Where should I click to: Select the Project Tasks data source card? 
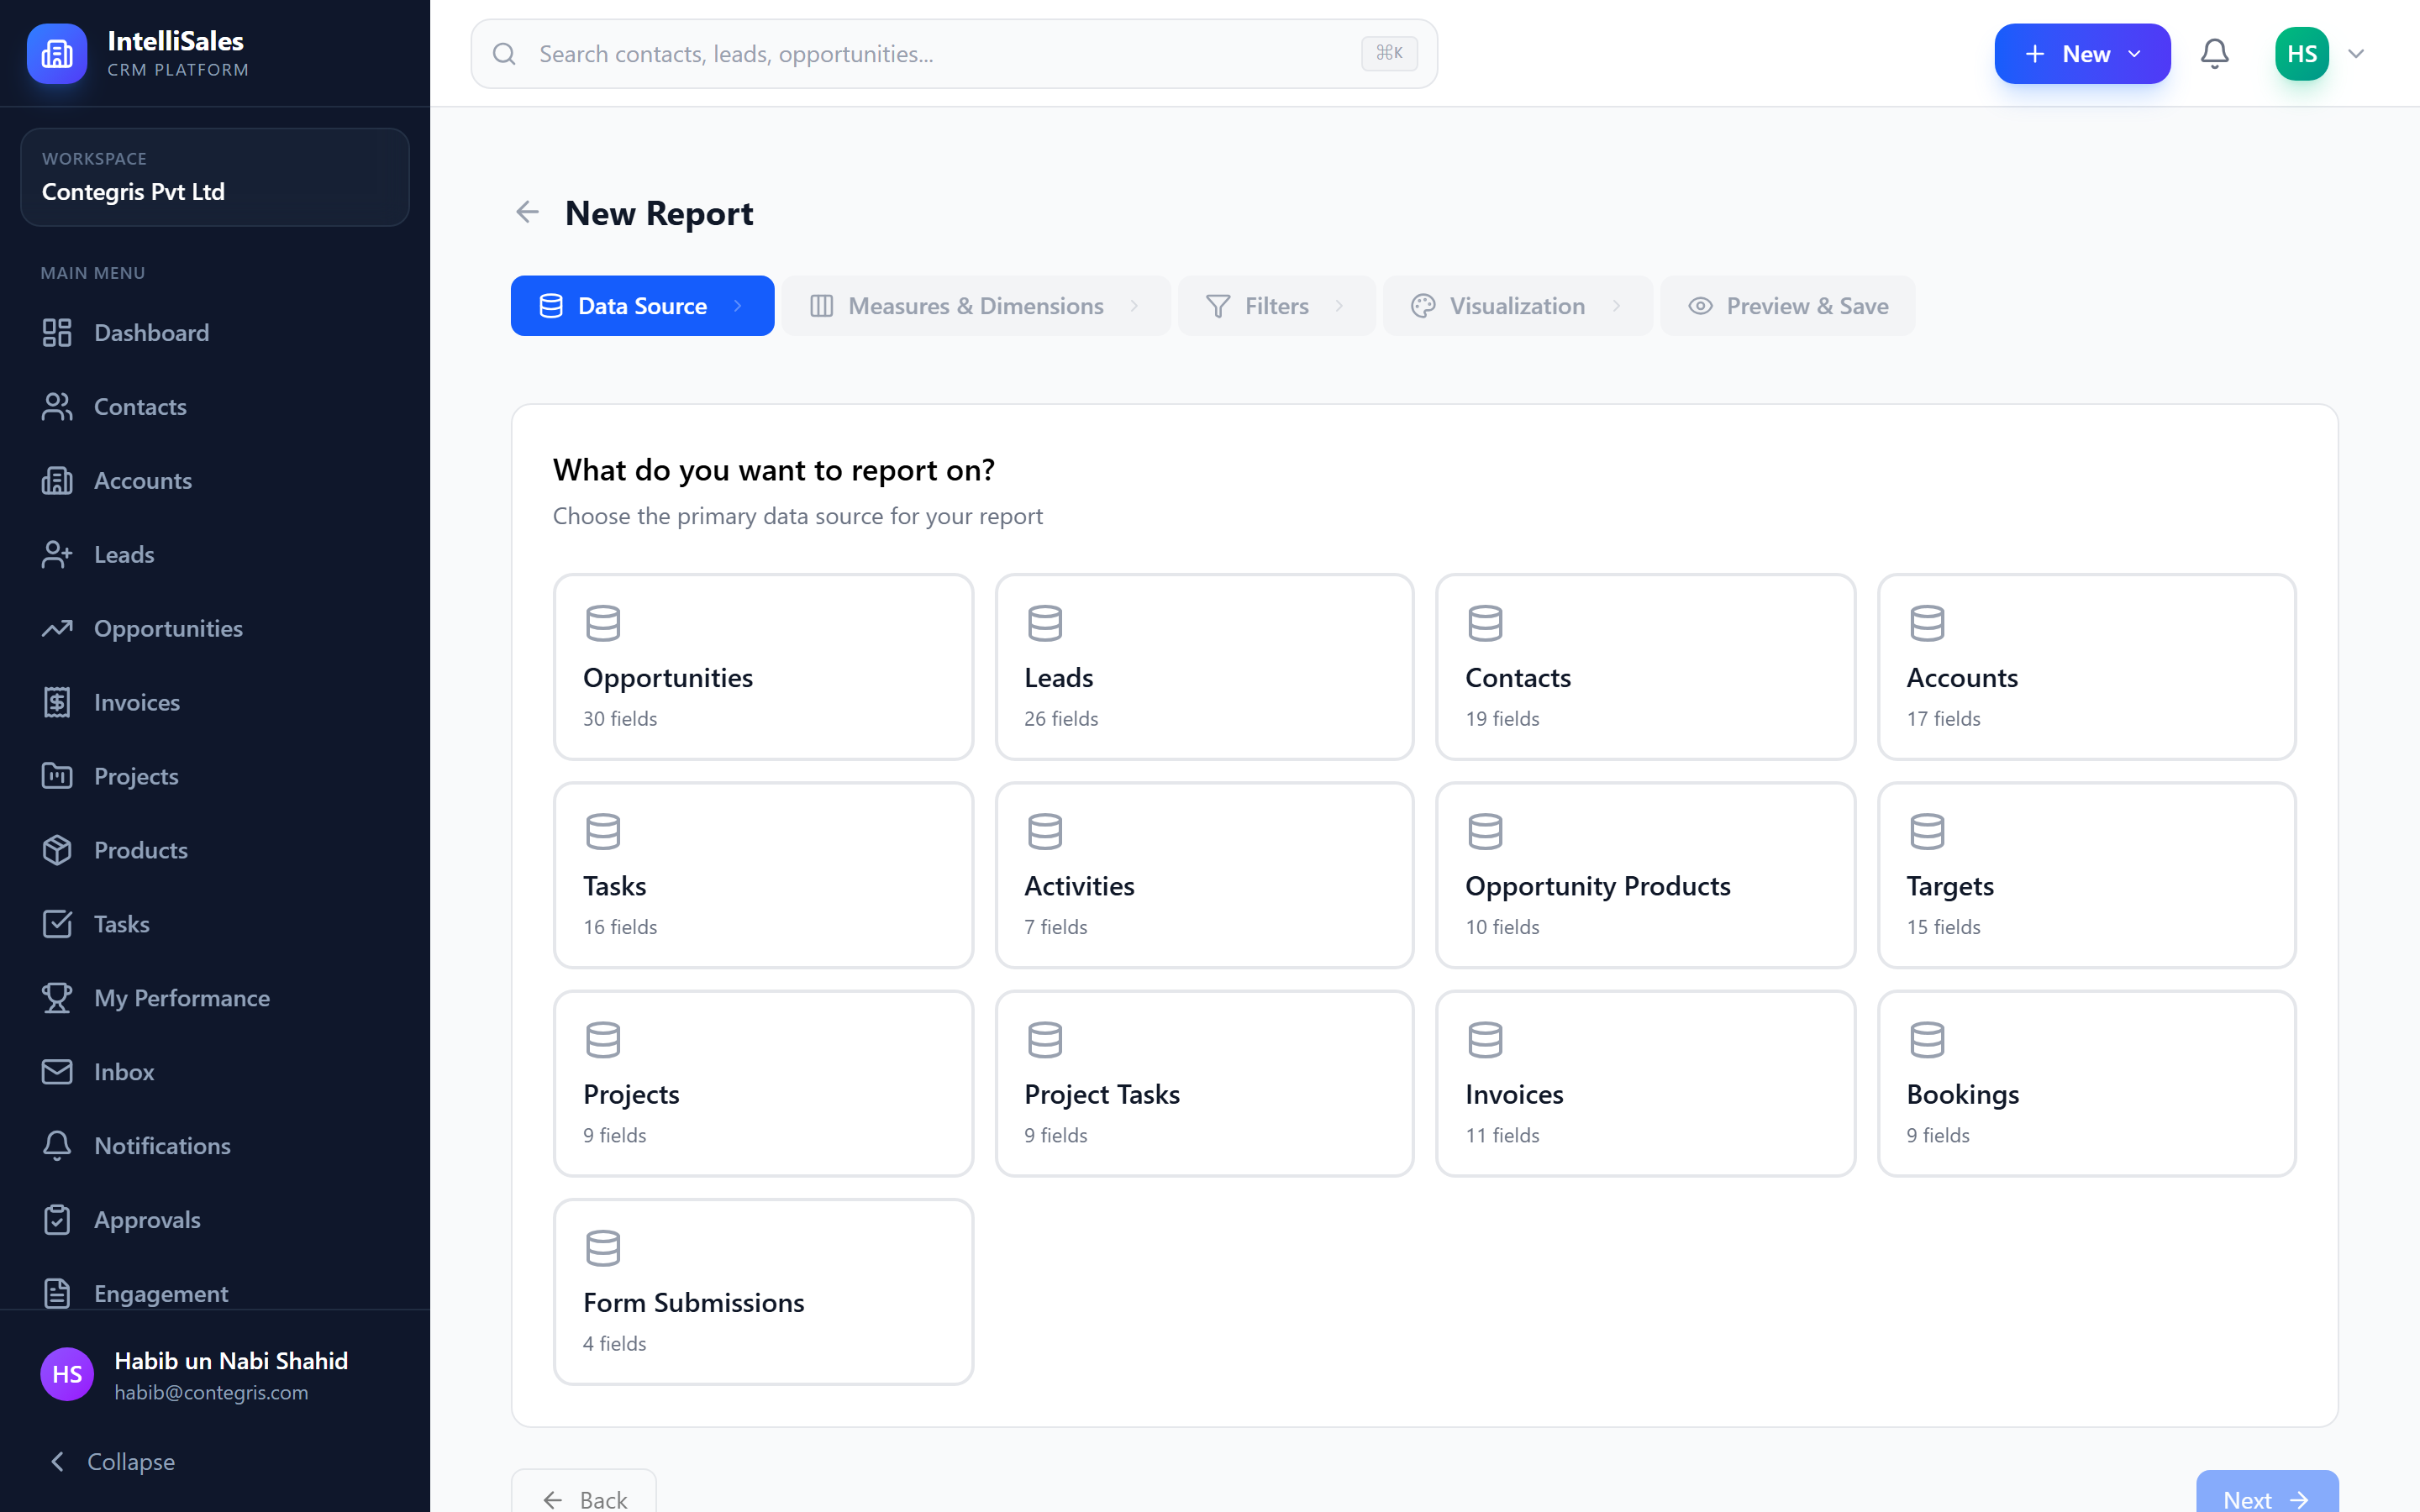pos(1204,1084)
